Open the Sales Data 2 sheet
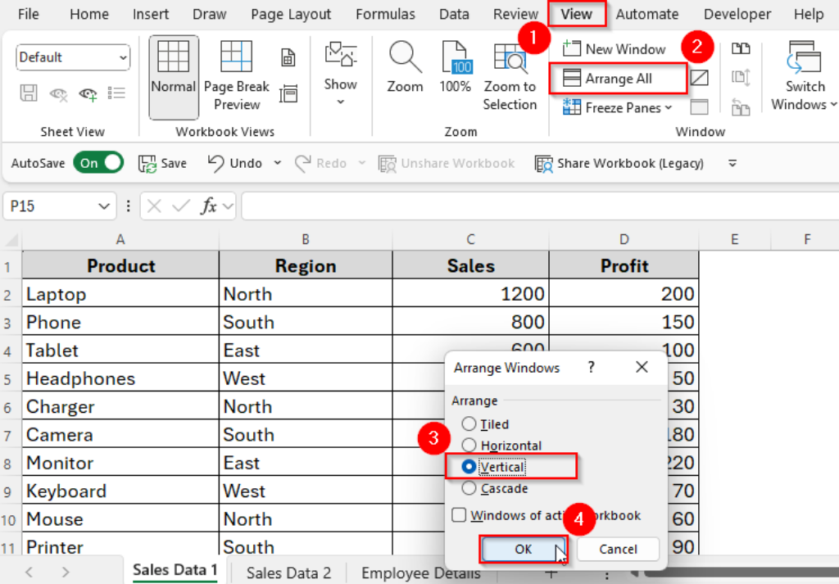This screenshot has height=584, width=839. tap(288, 573)
